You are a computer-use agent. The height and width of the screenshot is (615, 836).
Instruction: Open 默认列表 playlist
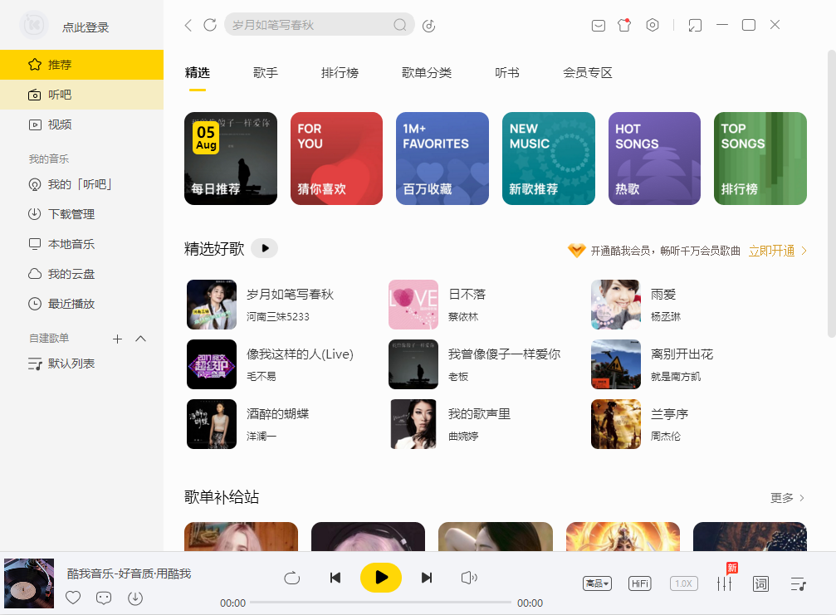pos(81,364)
